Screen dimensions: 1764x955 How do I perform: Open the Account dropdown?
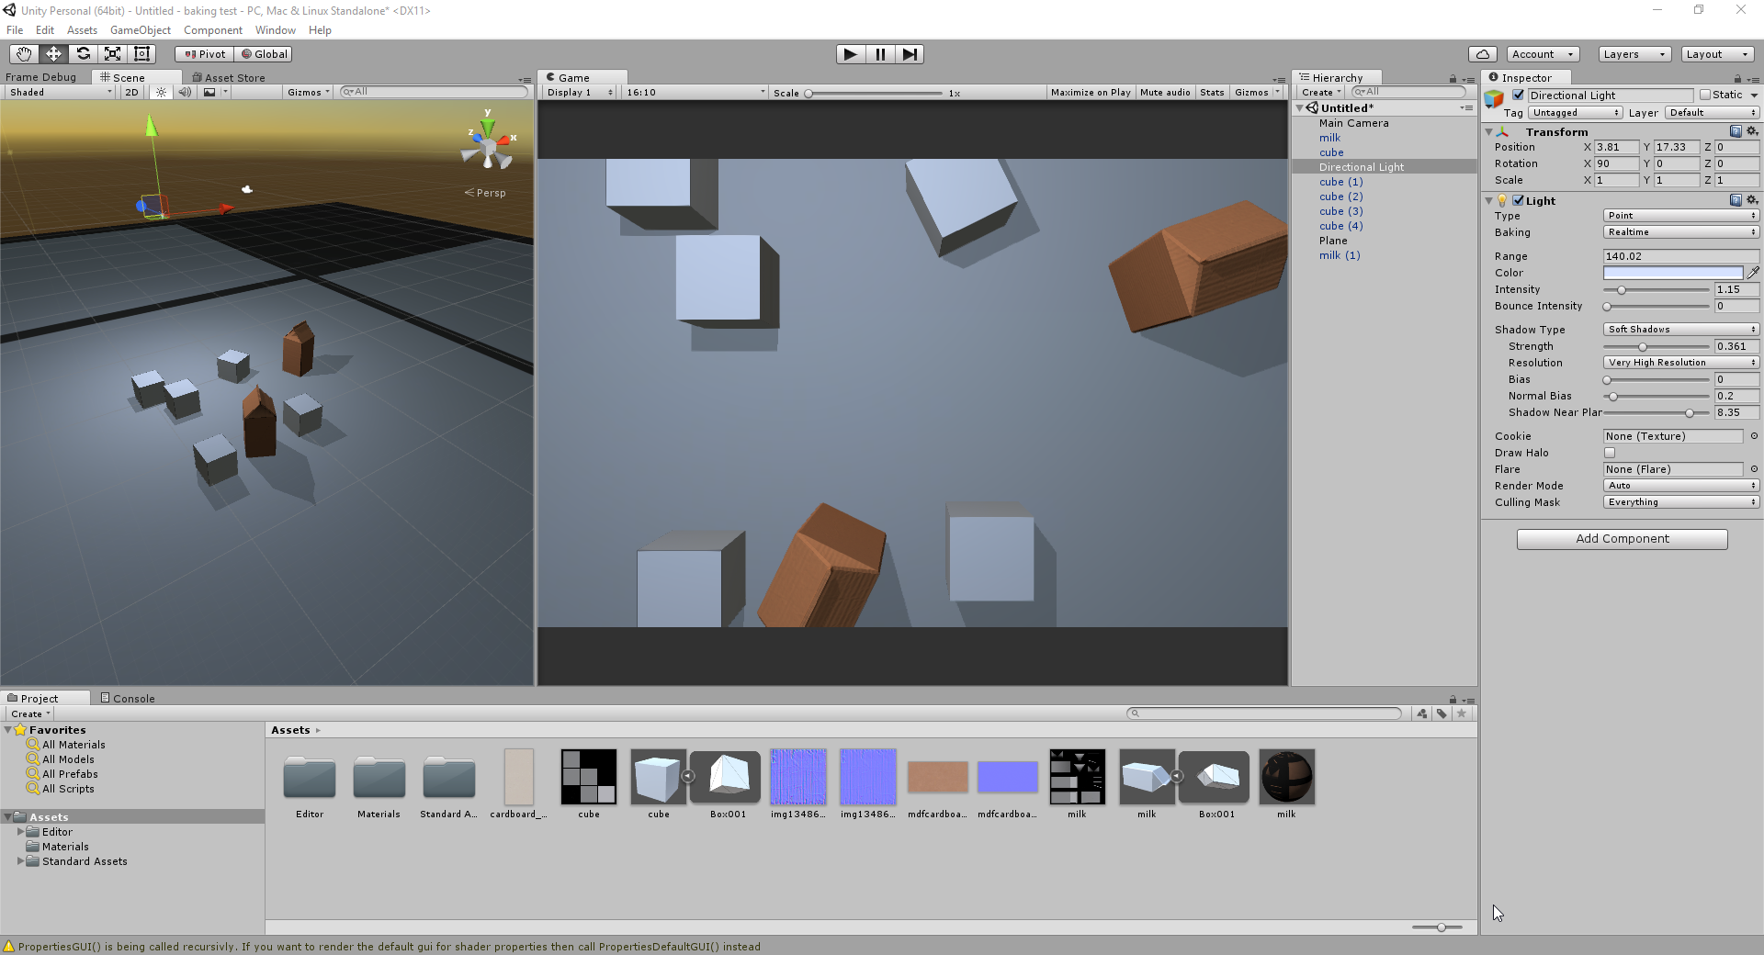(x=1543, y=54)
